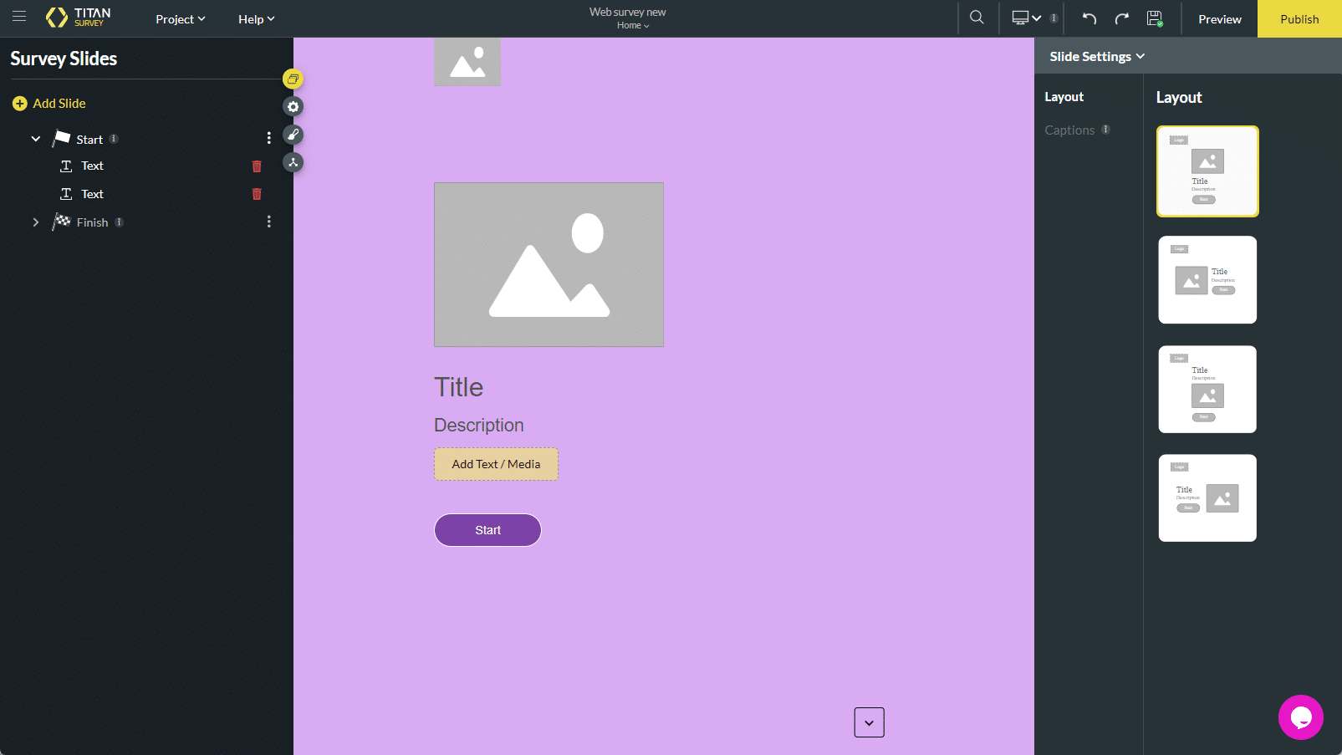1342x755 pixels.
Task: Duplicate the slide using the copy icon
Action: click(293, 79)
